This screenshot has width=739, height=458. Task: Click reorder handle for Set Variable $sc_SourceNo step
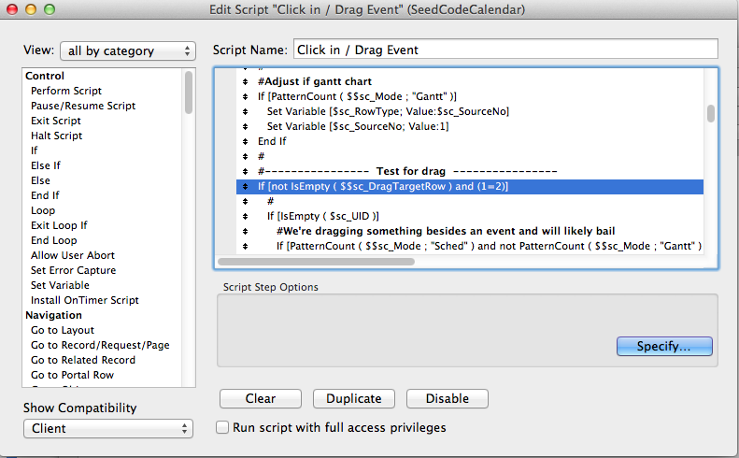245,126
